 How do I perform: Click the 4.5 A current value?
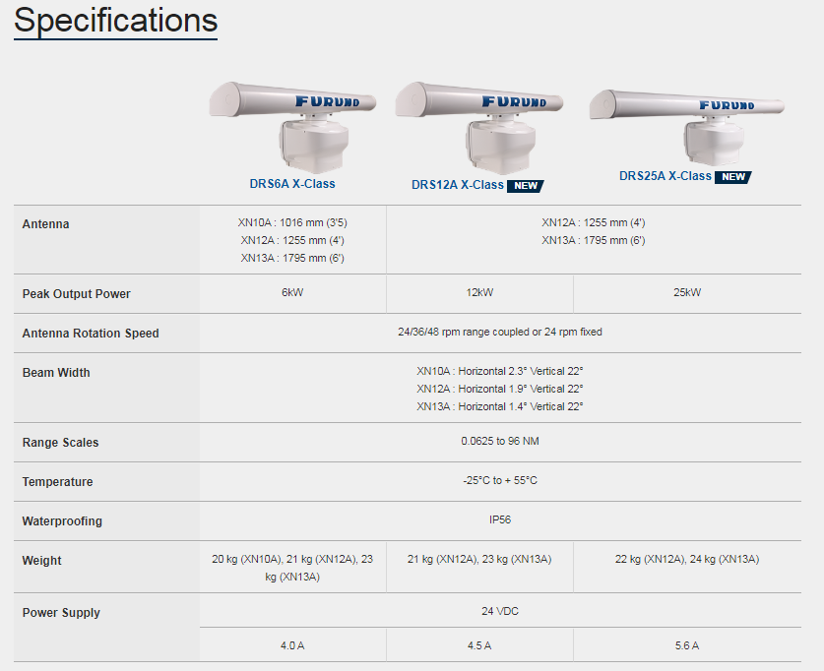pyautogui.click(x=479, y=645)
